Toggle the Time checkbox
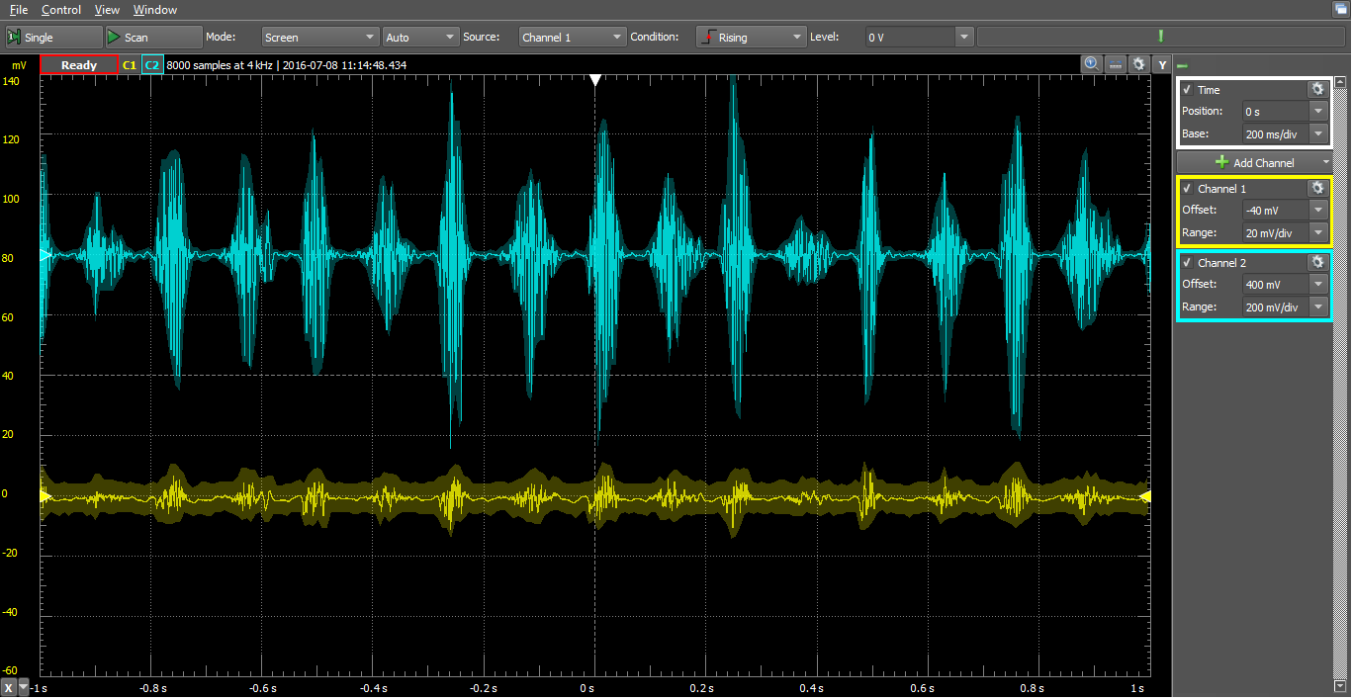This screenshot has height=700, width=1353. [1187, 90]
